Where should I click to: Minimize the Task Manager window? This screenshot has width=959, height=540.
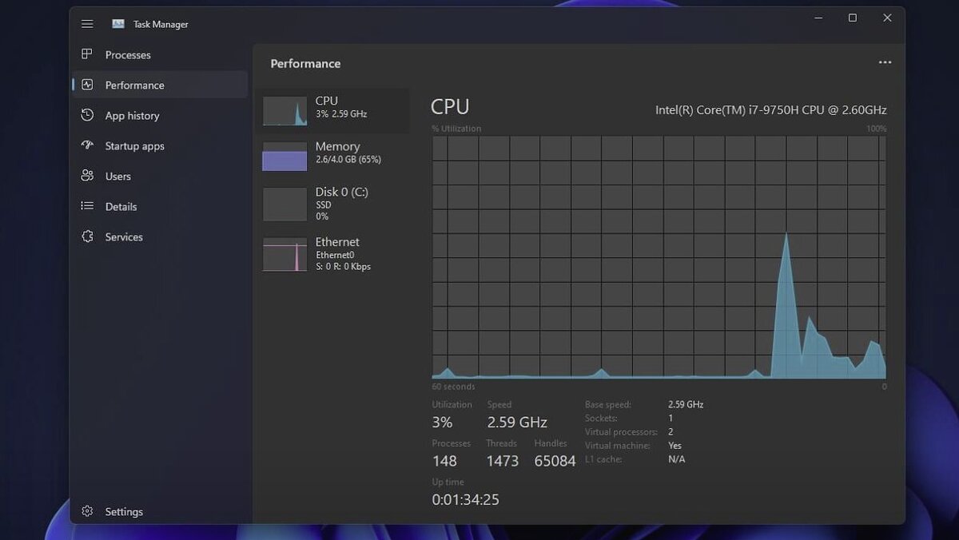(818, 18)
